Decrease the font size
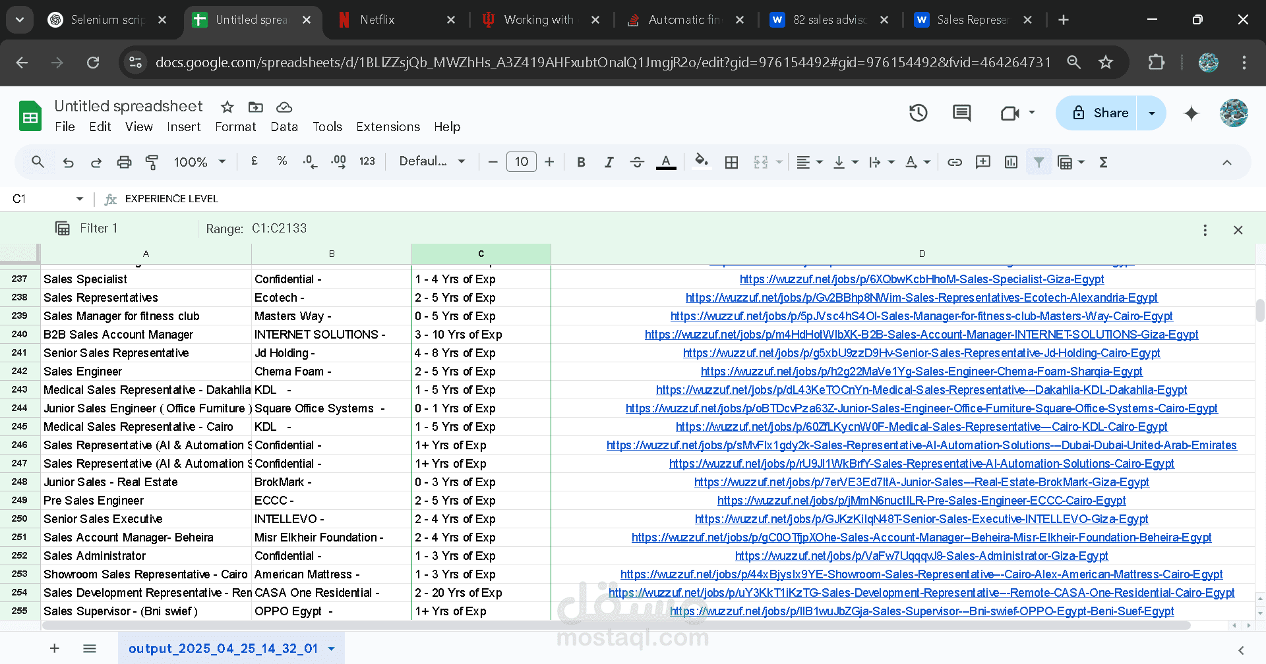The image size is (1266, 664). coord(493,162)
